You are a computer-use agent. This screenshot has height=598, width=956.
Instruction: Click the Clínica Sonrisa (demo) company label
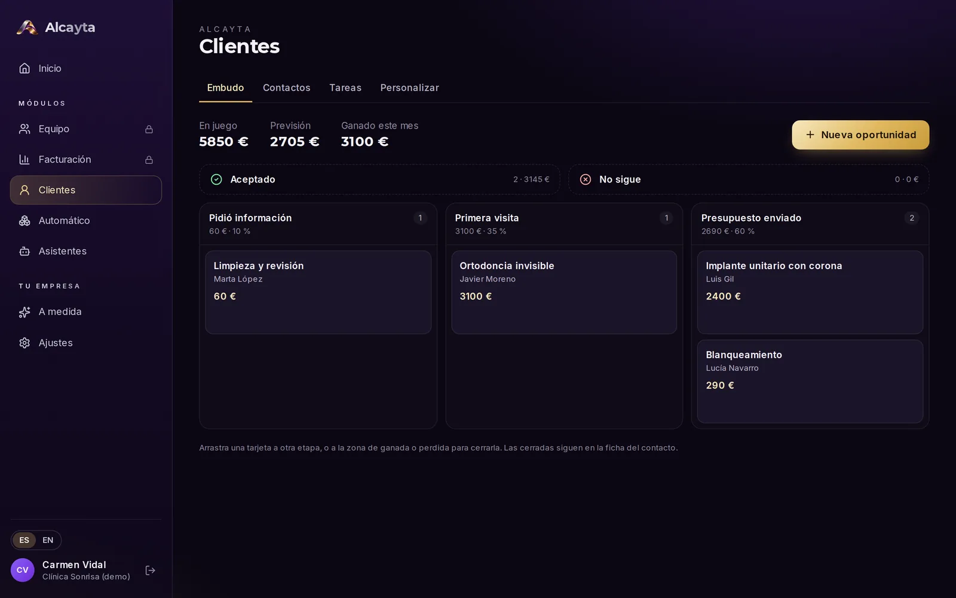coord(86,576)
